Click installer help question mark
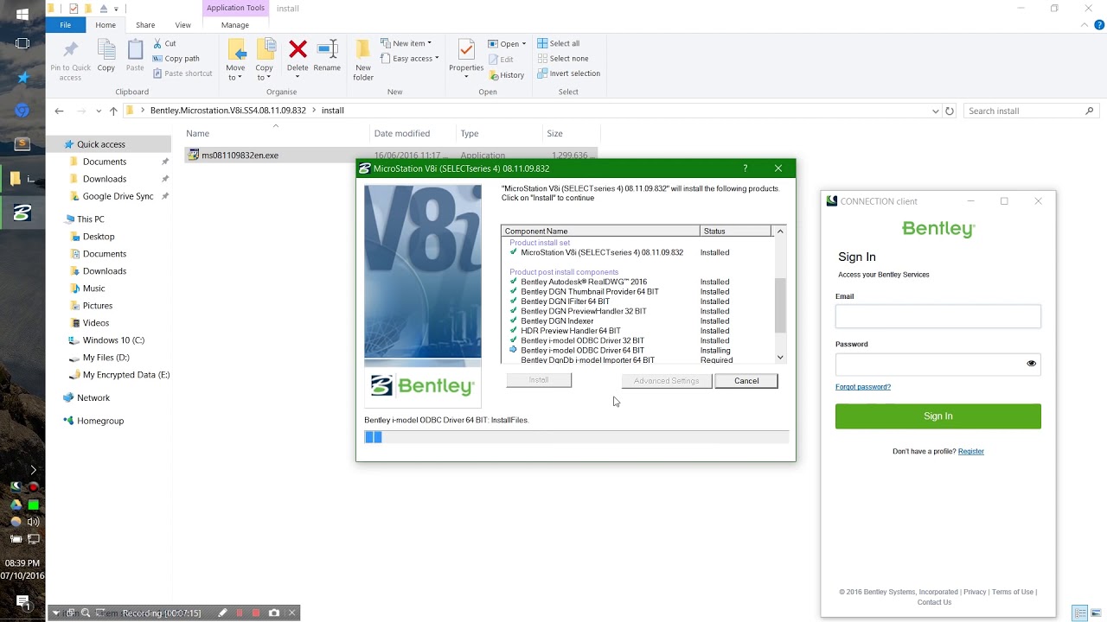The image size is (1107, 622). (745, 168)
